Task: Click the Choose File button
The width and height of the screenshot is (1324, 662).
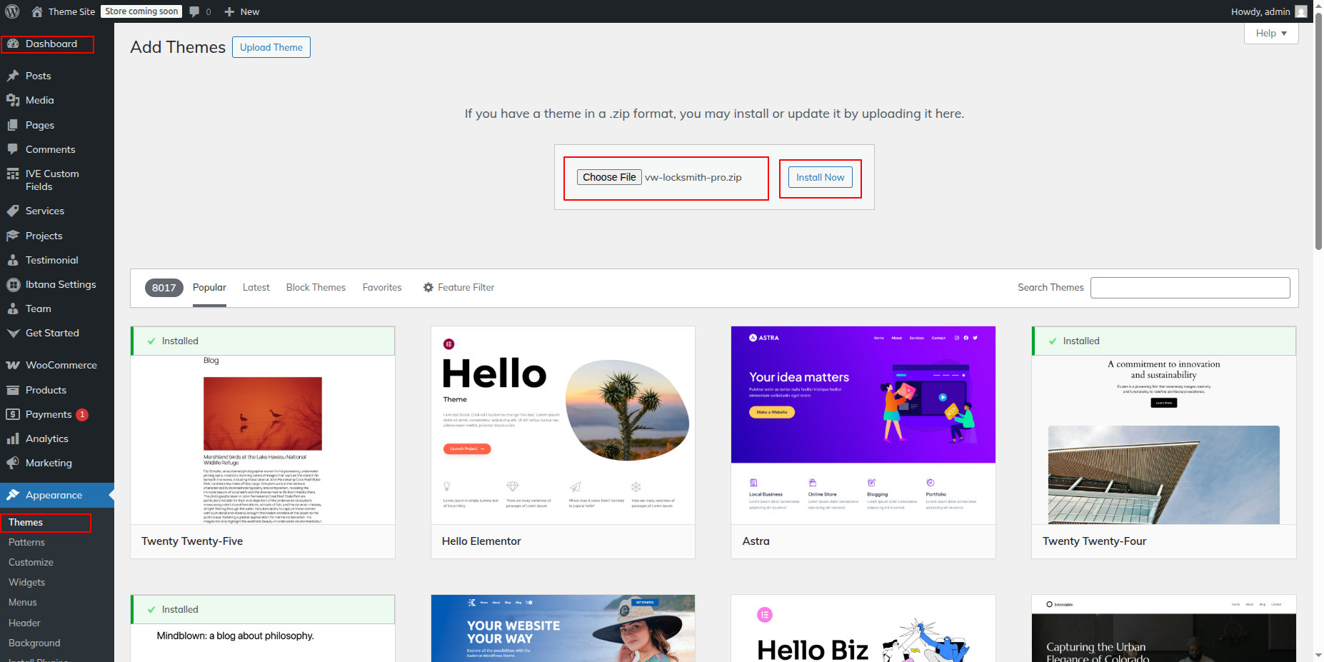Action: coord(609,177)
